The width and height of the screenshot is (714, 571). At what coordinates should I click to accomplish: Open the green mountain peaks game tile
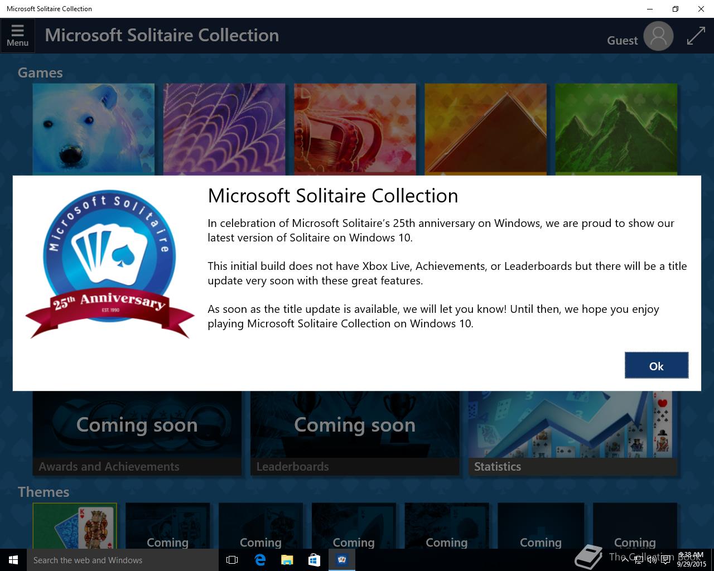pyautogui.click(x=616, y=129)
